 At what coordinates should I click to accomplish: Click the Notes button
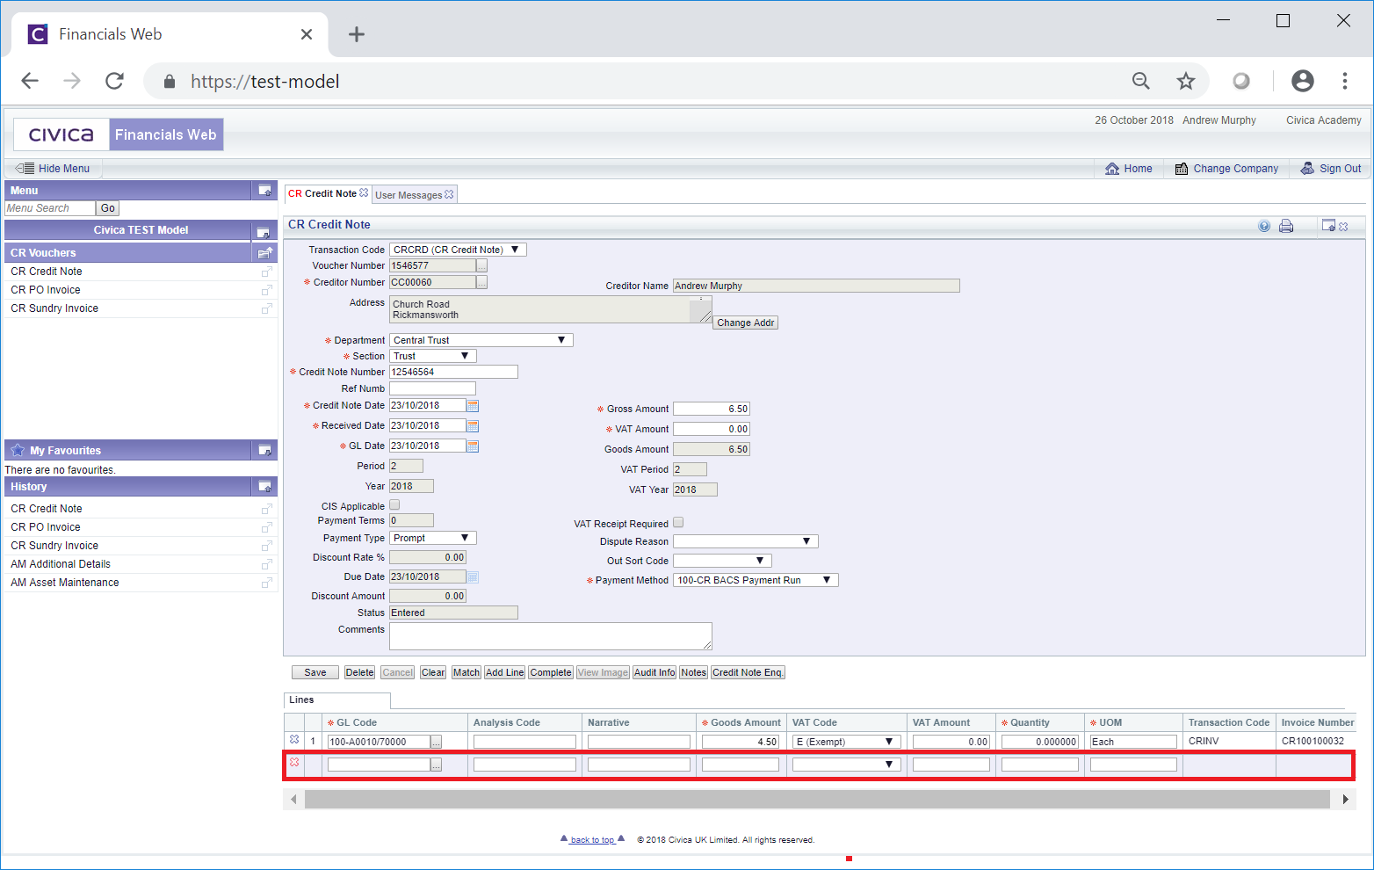[x=693, y=672]
